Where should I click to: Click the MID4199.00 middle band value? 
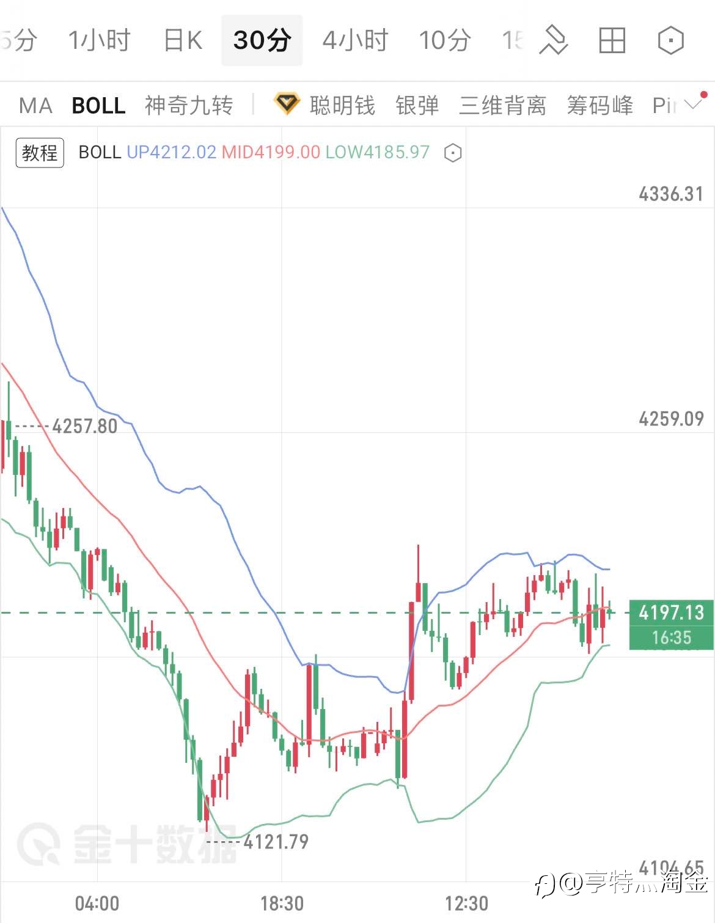pos(271,152)
